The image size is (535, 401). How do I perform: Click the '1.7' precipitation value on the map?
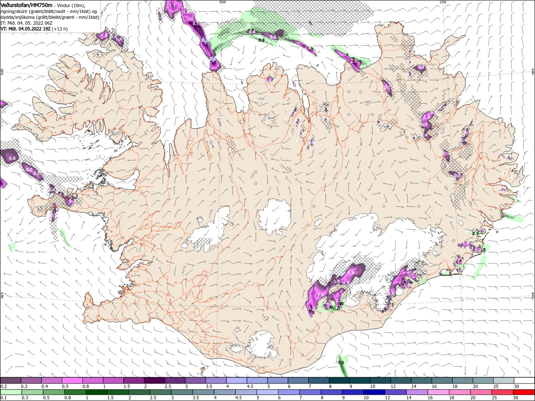coord(172,5)
